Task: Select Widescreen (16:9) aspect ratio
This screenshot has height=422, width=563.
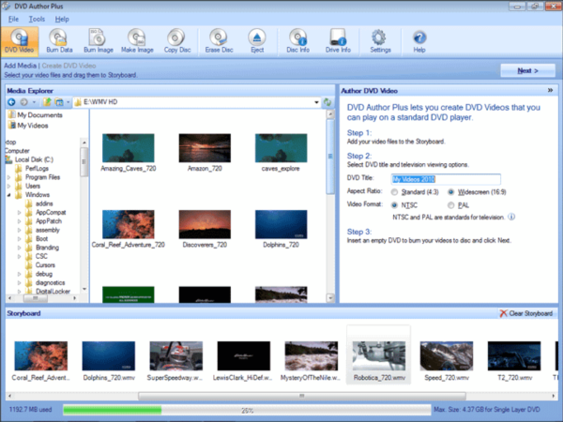Action: pyautogui.click(x=451, y=192)
